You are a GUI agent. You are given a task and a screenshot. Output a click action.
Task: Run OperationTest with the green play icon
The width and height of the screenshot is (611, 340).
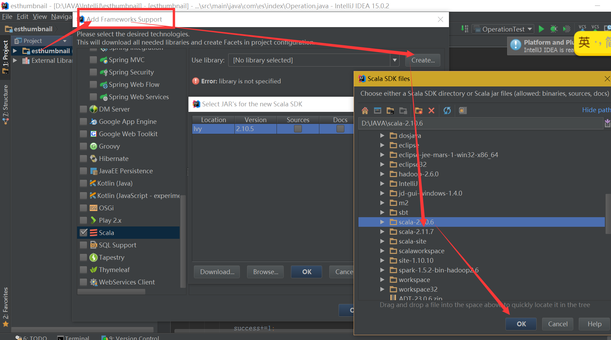(541, 29)
